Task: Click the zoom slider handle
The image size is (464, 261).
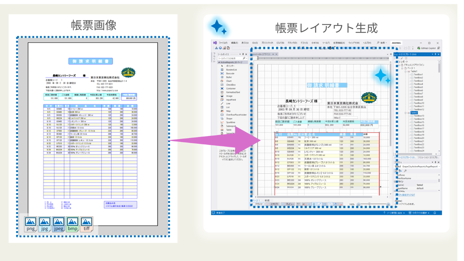Action: [x=369, y=204]
